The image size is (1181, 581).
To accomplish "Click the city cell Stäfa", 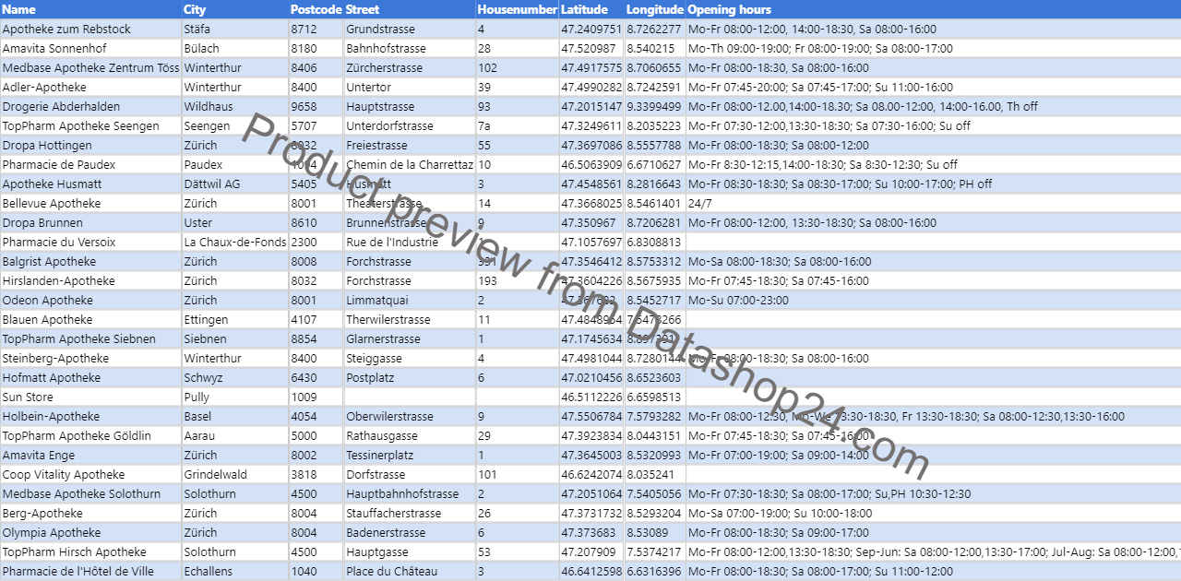I will (234, 30).
